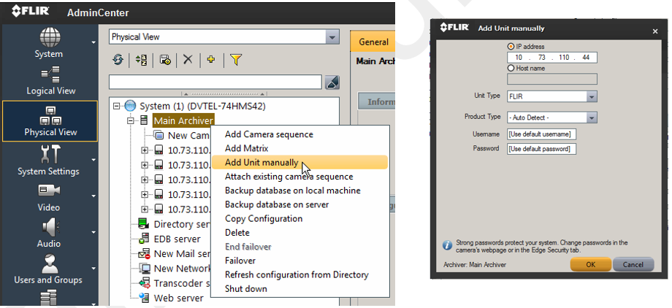Select Backup database on server

tap(276, 204)
